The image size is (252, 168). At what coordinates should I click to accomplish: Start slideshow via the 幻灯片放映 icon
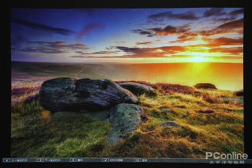click(x=105, y=160)
